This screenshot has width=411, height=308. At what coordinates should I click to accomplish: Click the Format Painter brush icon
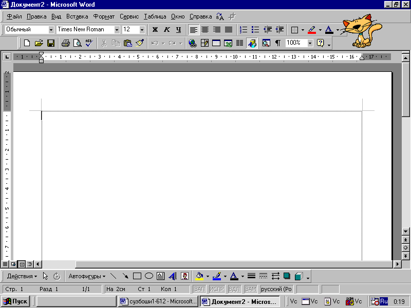point(140,43)
